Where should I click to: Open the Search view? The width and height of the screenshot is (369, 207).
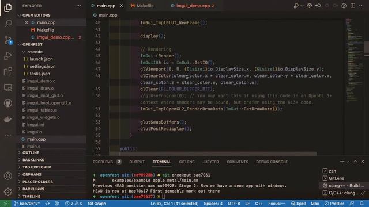click(x=8, y=24)
